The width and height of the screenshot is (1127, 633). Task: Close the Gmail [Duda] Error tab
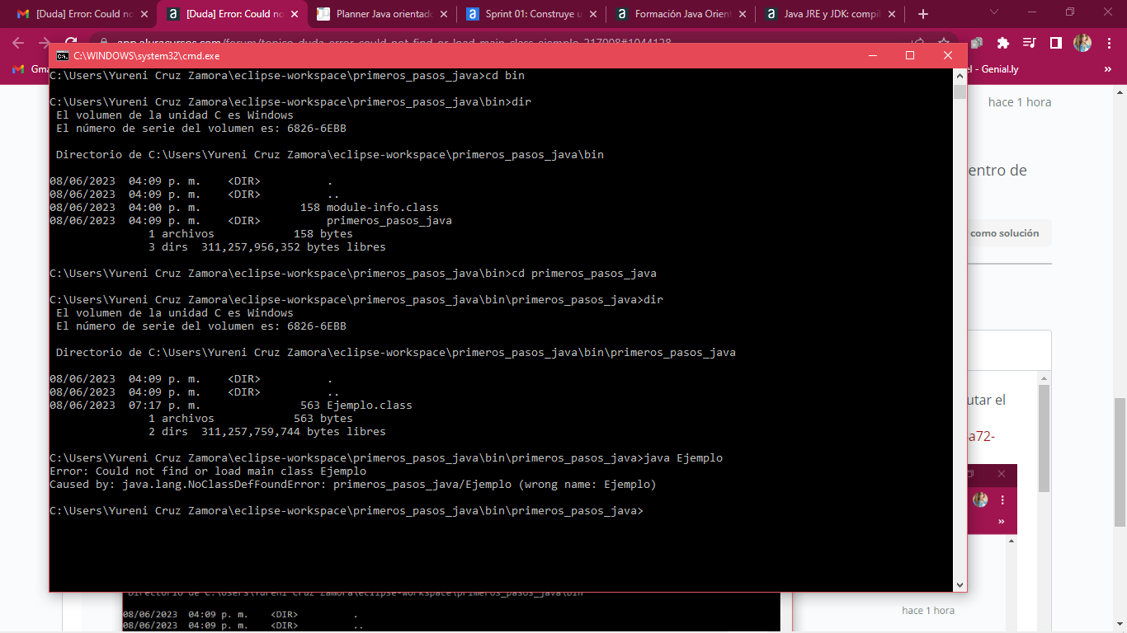144,14
